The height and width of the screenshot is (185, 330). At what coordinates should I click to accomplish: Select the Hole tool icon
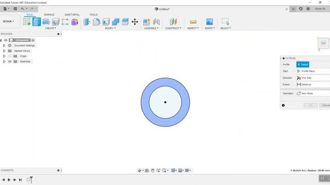(56, 22)
